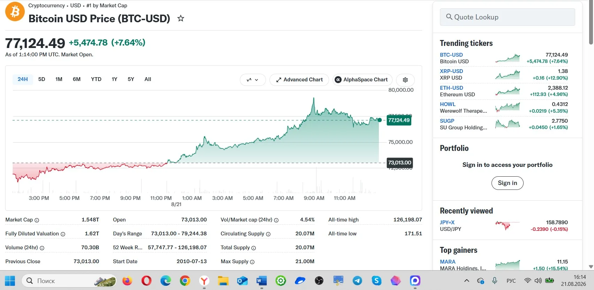Launch Firefox from the taskbar
594x290 pixels.
point(127,281)
